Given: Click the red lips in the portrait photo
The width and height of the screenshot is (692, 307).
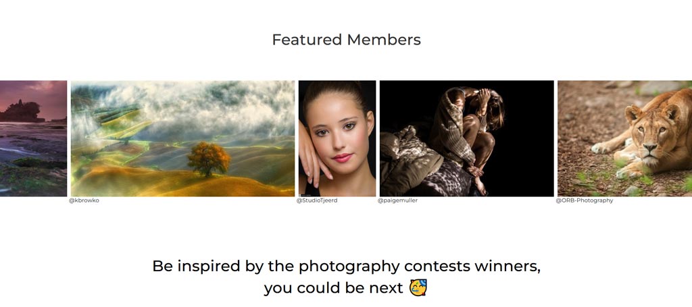Looking at the screenshot, I should click(343, 158).
